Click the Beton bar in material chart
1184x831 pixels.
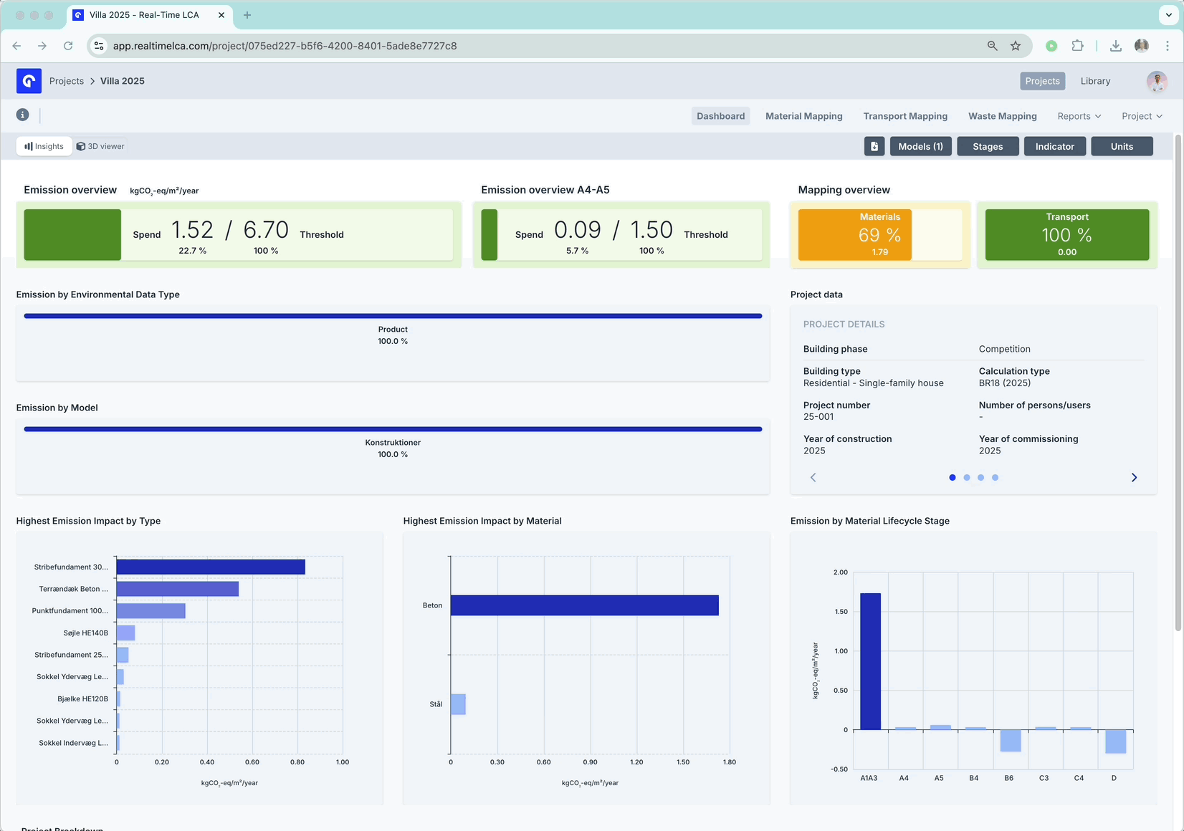(585, 605)
